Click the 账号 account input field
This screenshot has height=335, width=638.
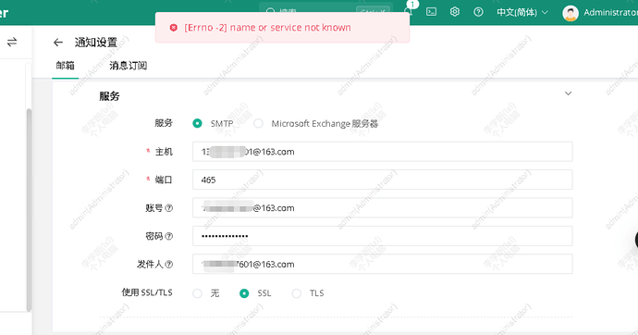click(x=383, y=208)
